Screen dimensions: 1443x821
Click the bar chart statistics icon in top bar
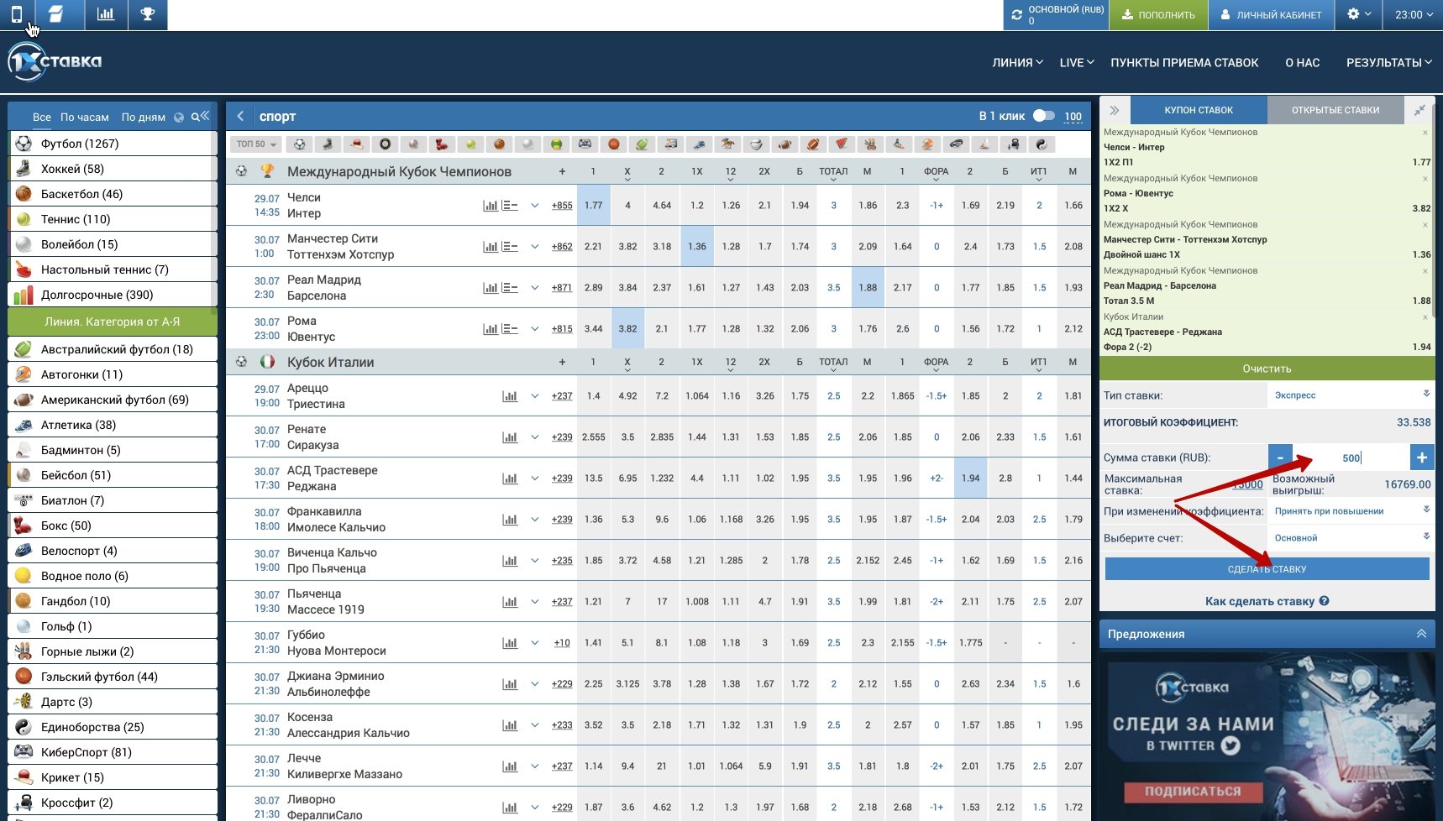coord(106,14)
